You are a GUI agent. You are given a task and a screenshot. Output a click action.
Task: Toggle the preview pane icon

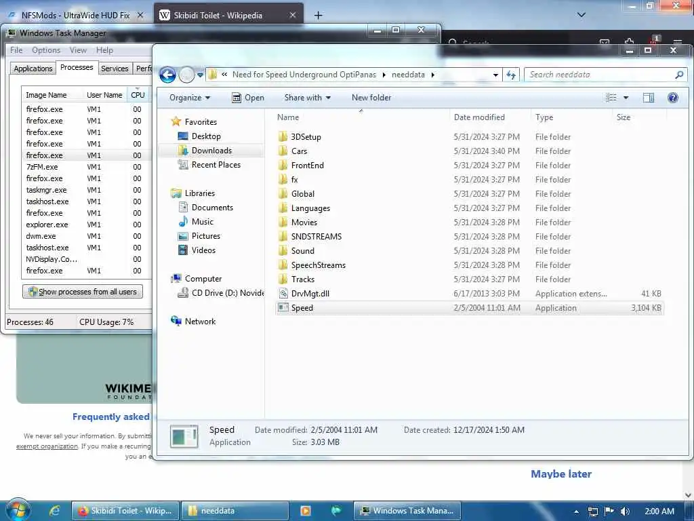649,98
